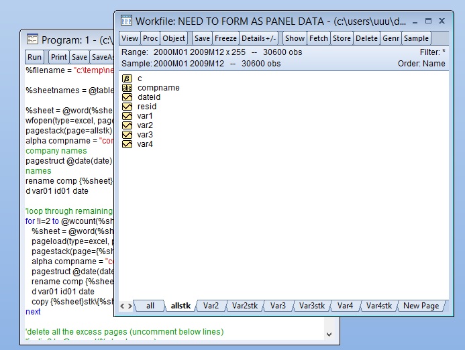Switch to the Var2stk page tab
465x350 pixels.
pyautogui.click(x=244, y=306)
